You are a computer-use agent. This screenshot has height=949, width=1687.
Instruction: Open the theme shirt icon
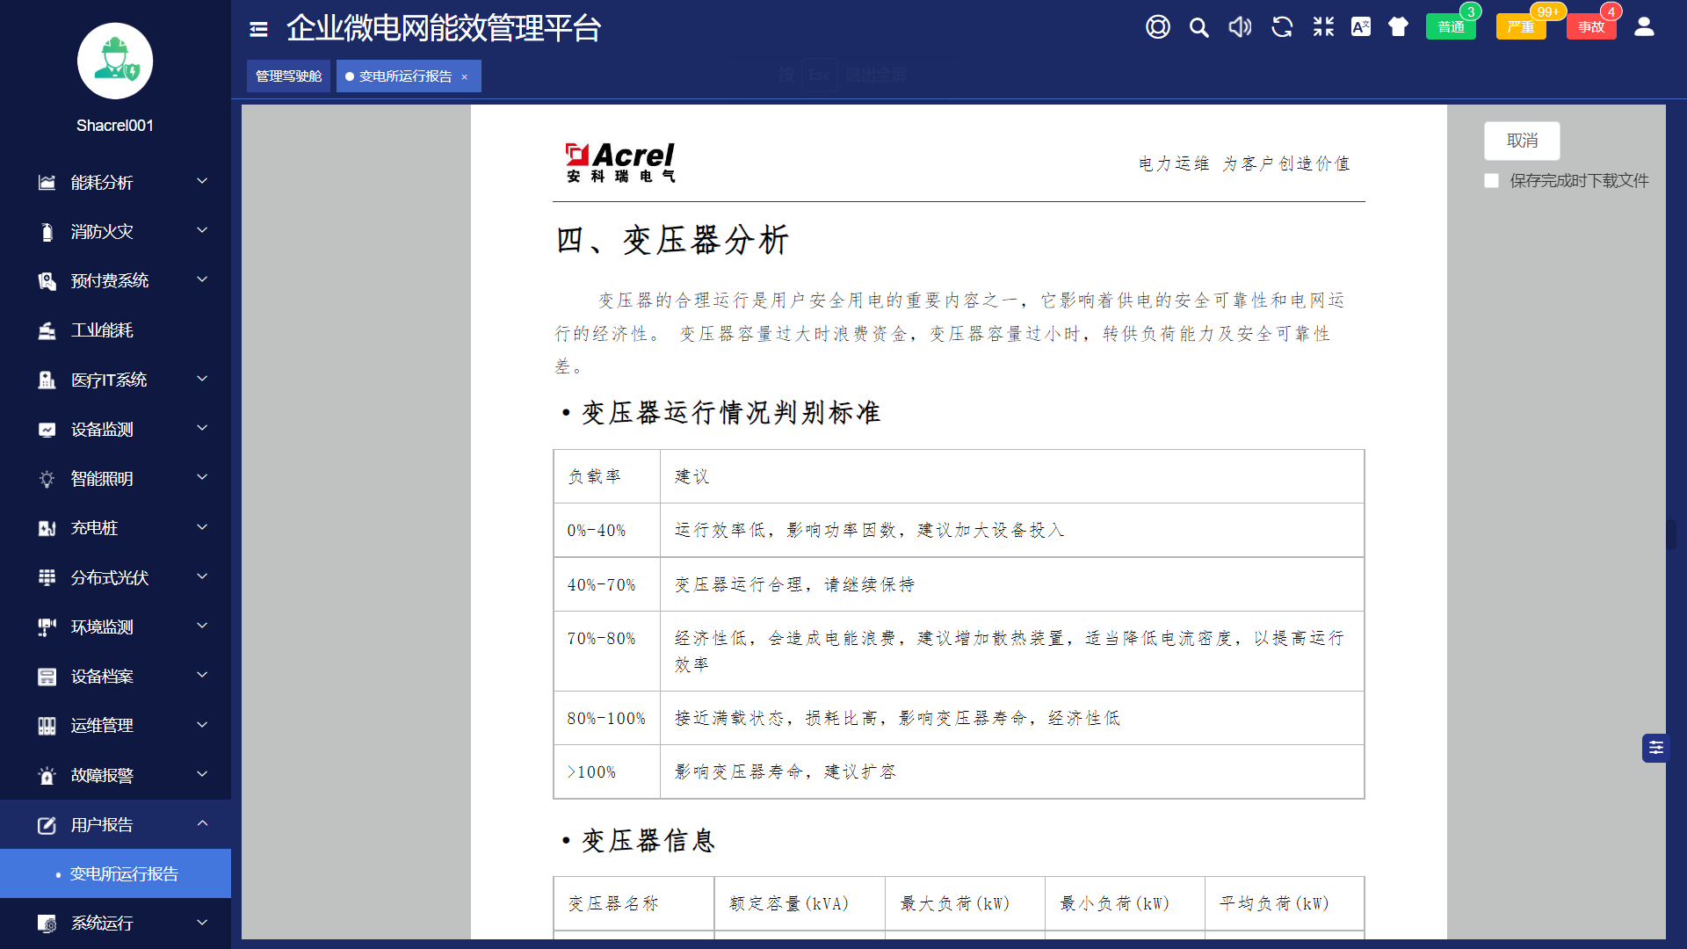(1398, 27)
